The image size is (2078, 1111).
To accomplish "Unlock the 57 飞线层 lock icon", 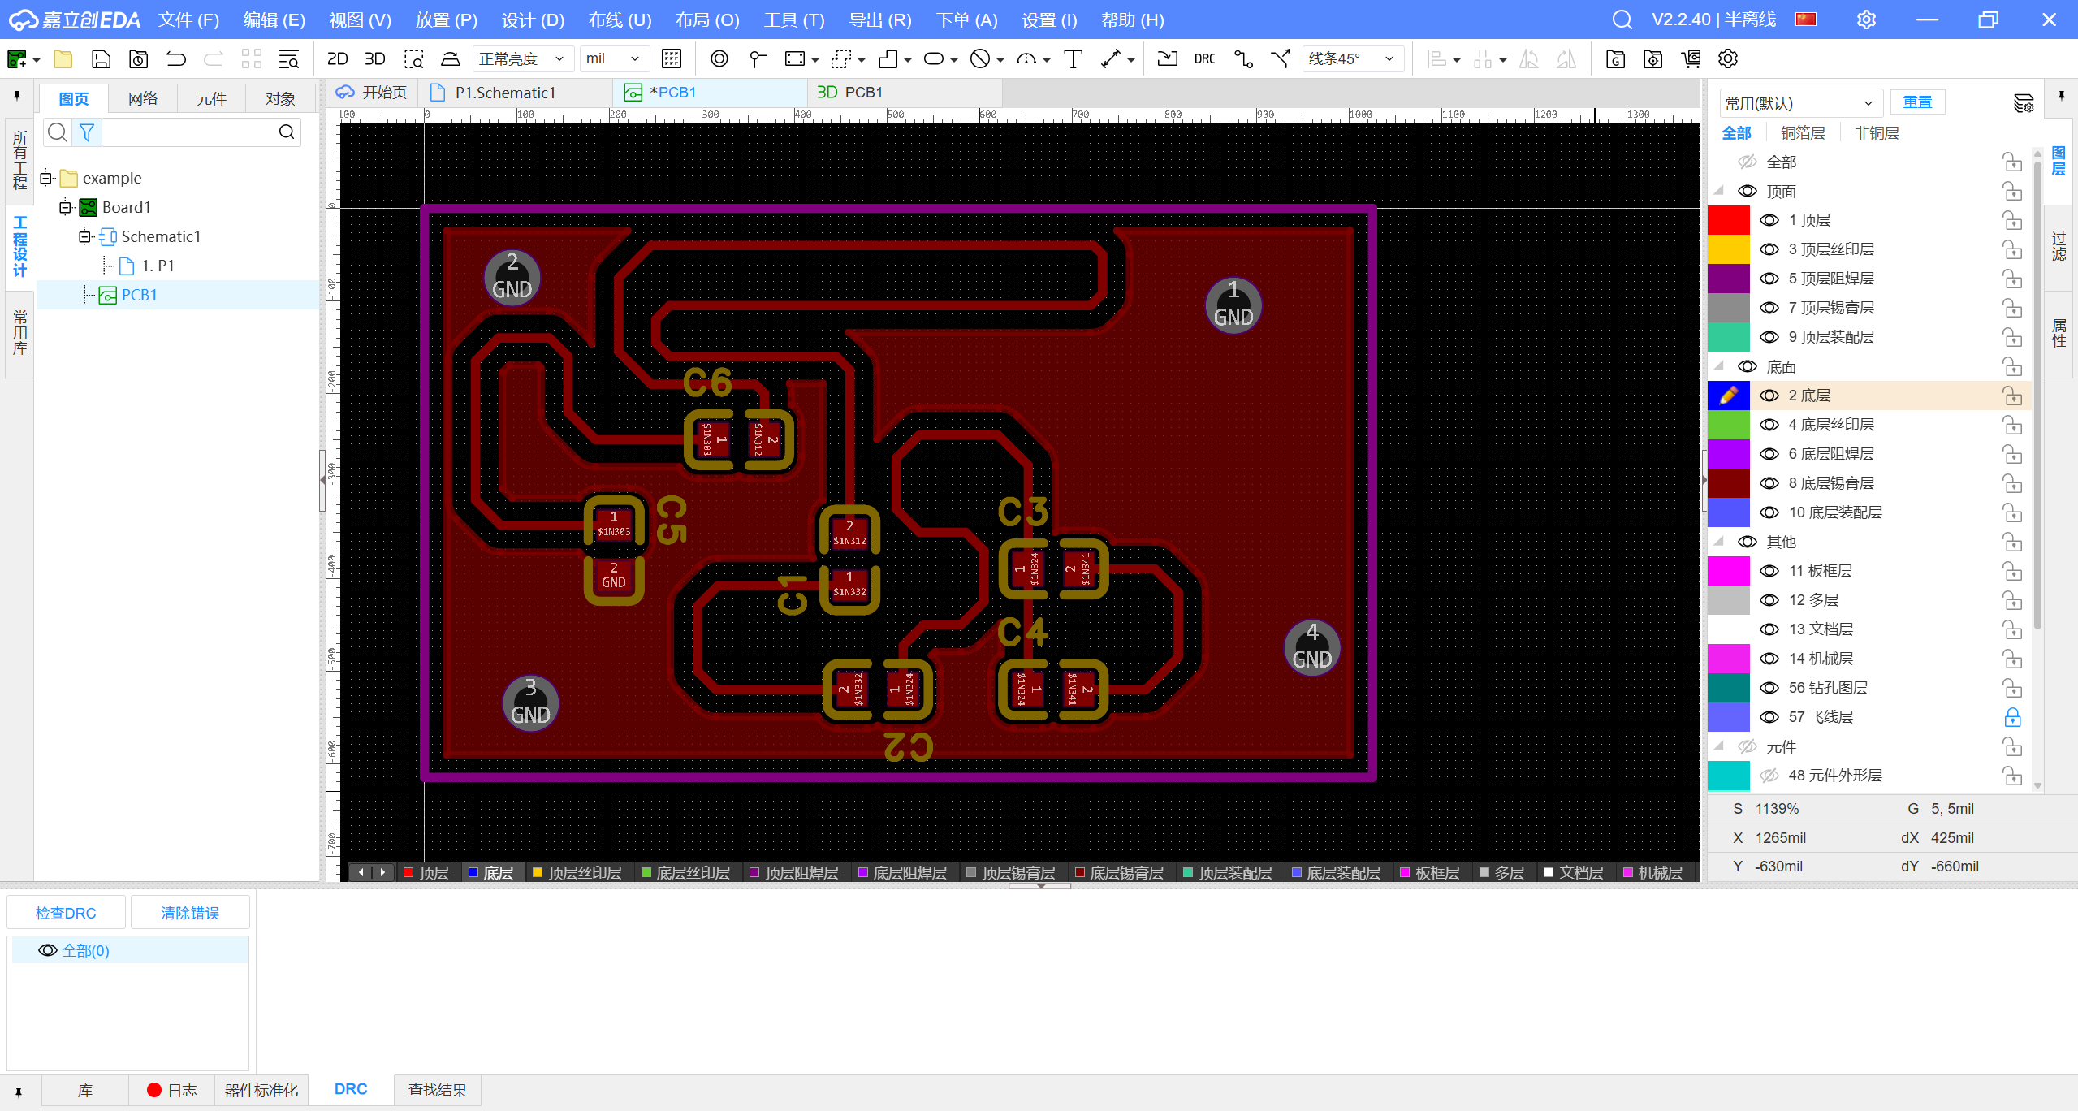I will point(2012,717).
